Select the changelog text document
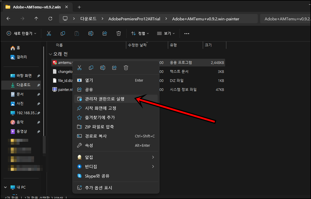 (x=63, y=71)
